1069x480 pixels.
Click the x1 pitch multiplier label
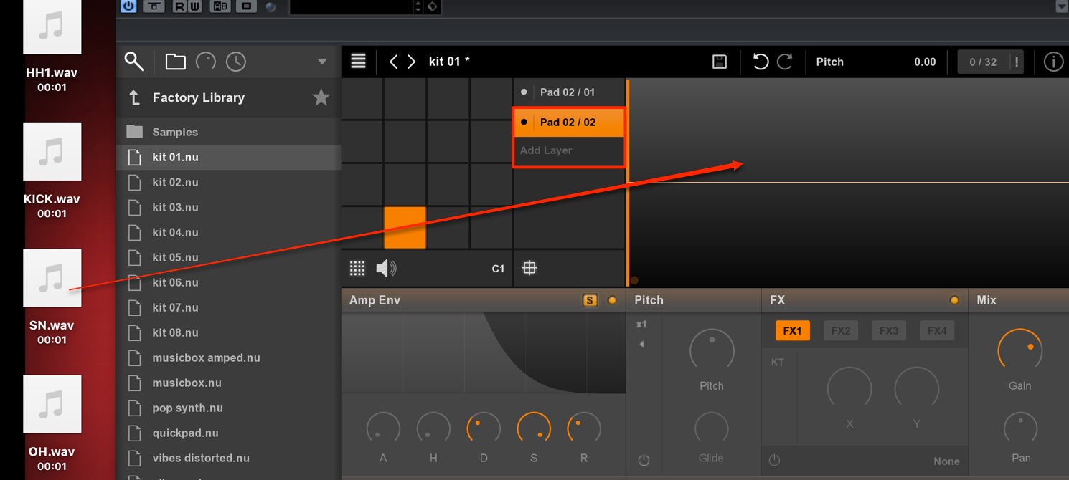point(641,324)
